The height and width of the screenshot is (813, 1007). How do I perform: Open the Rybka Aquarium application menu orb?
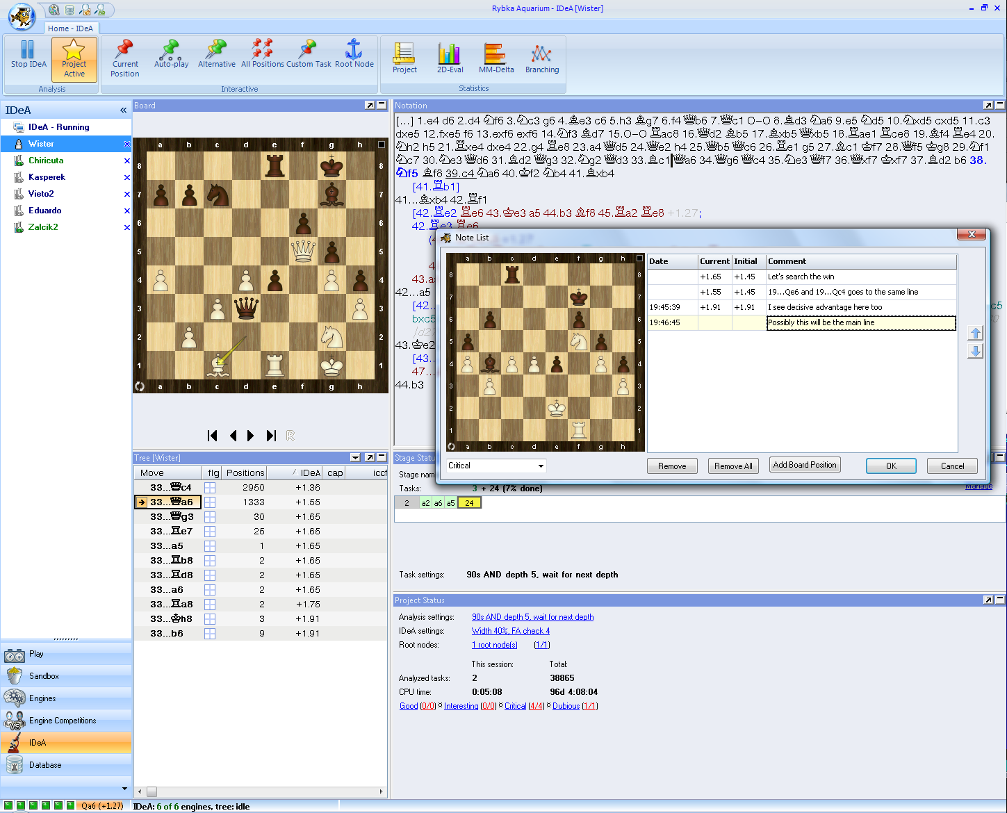coord(22,16)
